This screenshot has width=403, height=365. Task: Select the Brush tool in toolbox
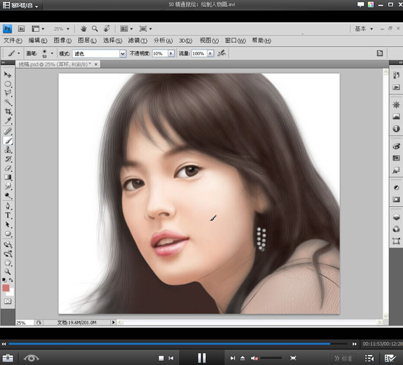pyautogui.click(x=7, y=140)
